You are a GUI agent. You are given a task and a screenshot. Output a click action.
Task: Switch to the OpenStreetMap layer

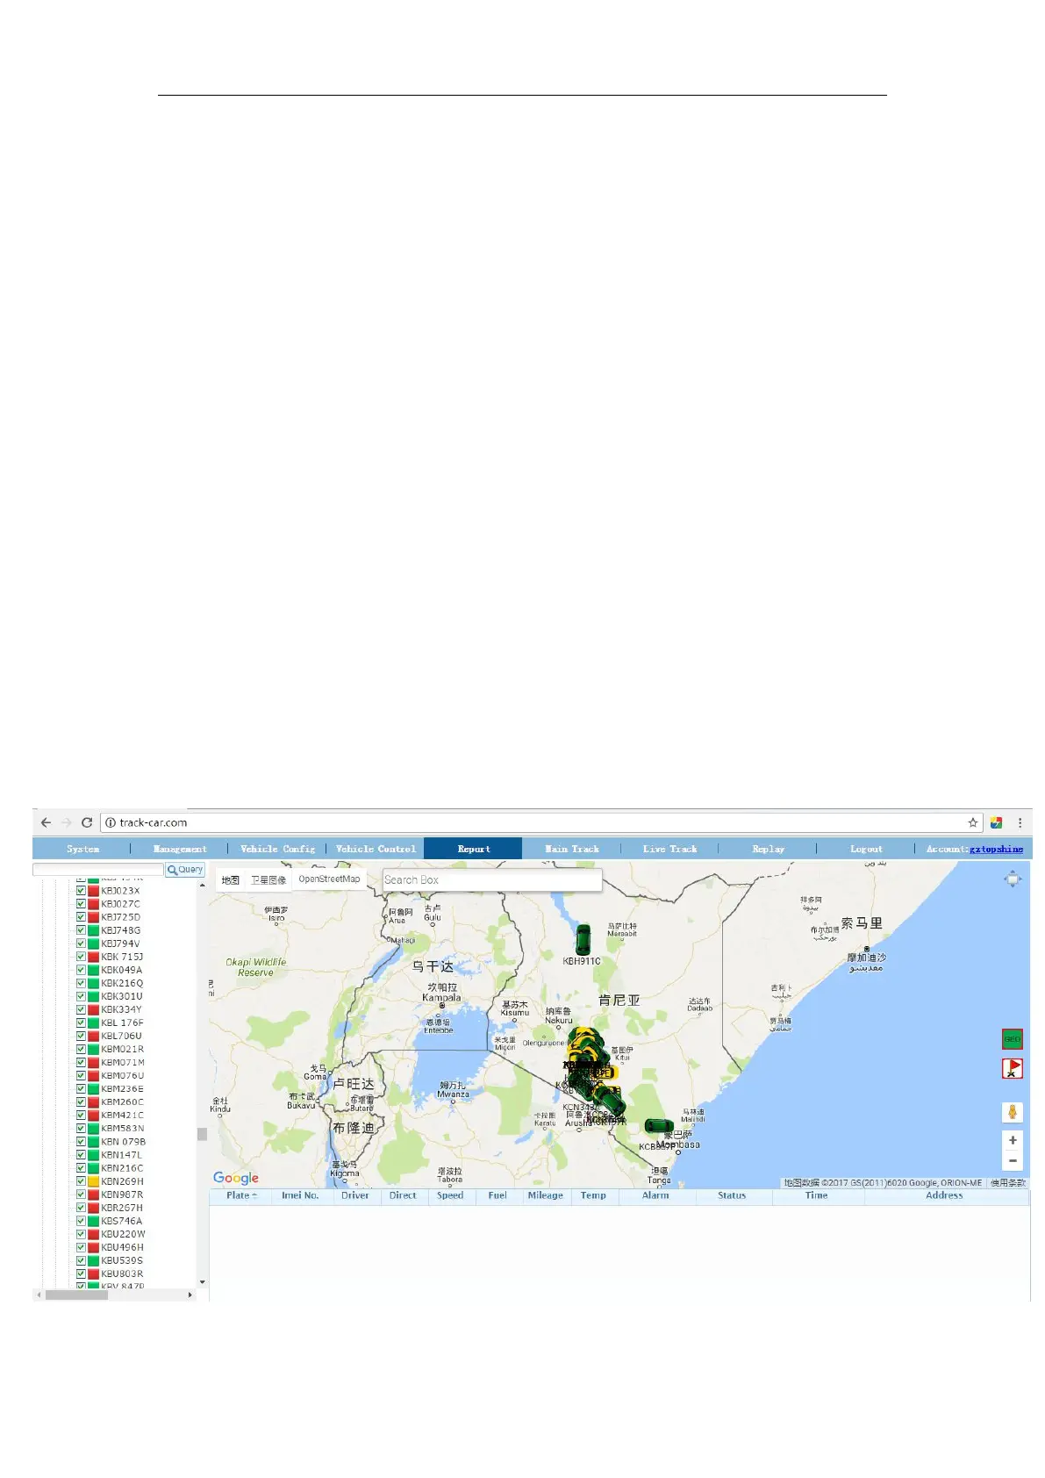click(329, 879)
